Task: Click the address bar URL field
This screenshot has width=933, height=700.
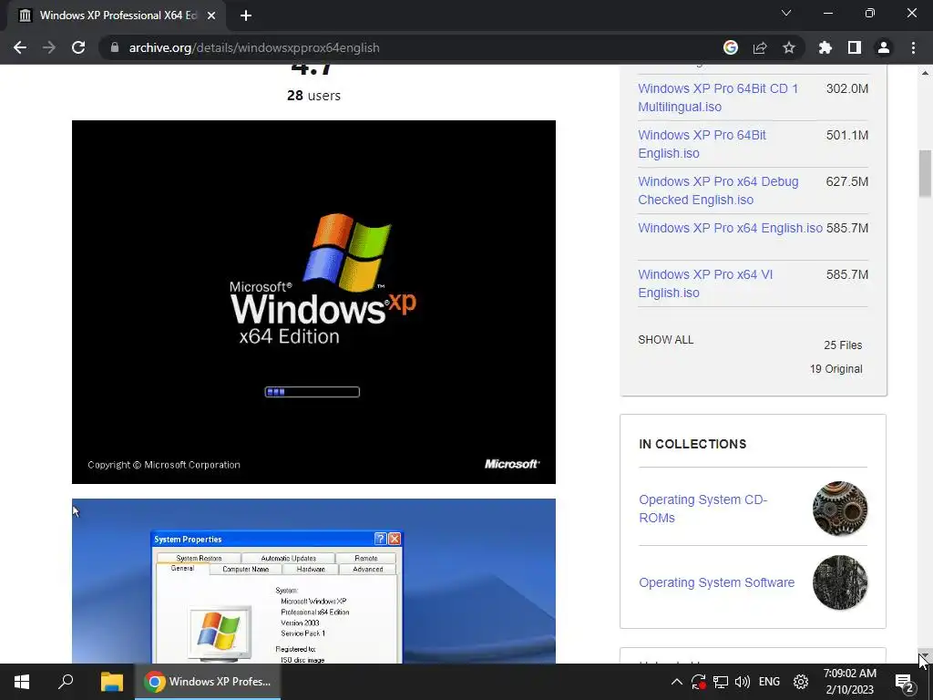Action: click(416, 47)
